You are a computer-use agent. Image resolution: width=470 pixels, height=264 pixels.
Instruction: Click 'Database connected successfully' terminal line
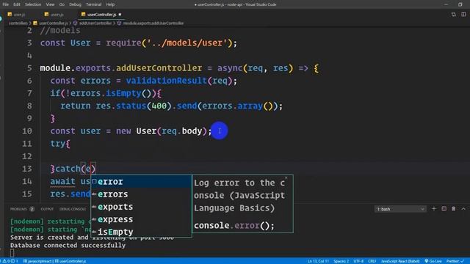point(68,246)
